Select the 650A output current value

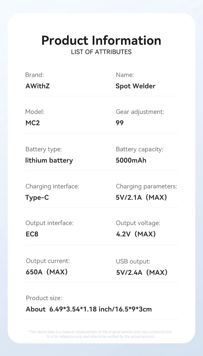pos(47,272)
